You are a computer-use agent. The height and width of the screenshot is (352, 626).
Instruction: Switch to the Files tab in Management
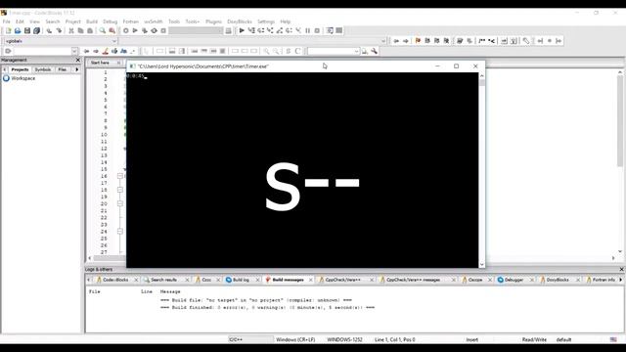[x=63, y=69]
